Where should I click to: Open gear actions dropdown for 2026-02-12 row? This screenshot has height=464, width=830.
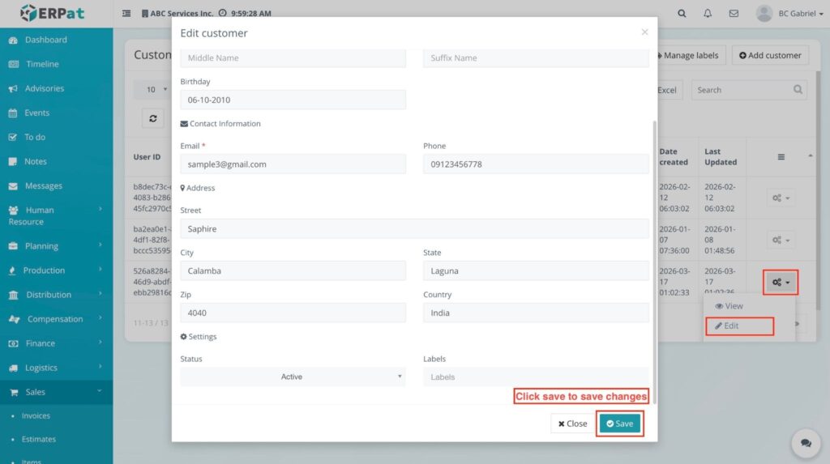tap(781, 198)
